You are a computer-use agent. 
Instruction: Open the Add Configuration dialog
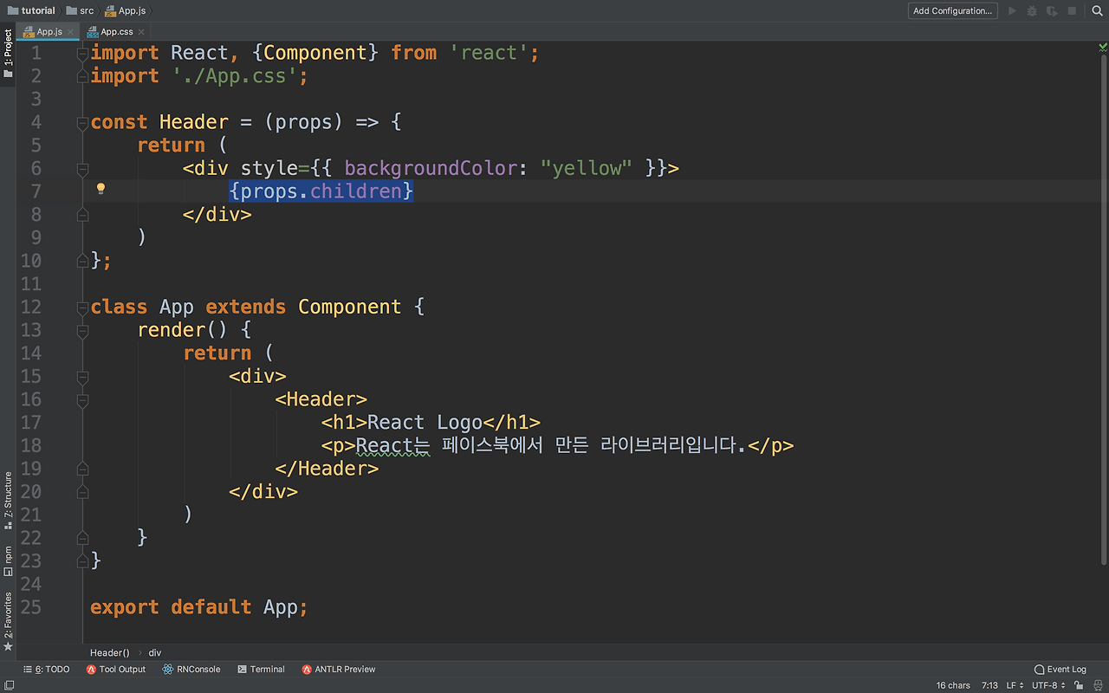952,11
